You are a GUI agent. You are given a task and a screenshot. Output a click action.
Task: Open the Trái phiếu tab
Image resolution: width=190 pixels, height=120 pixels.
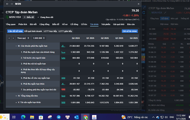point(106,24)
